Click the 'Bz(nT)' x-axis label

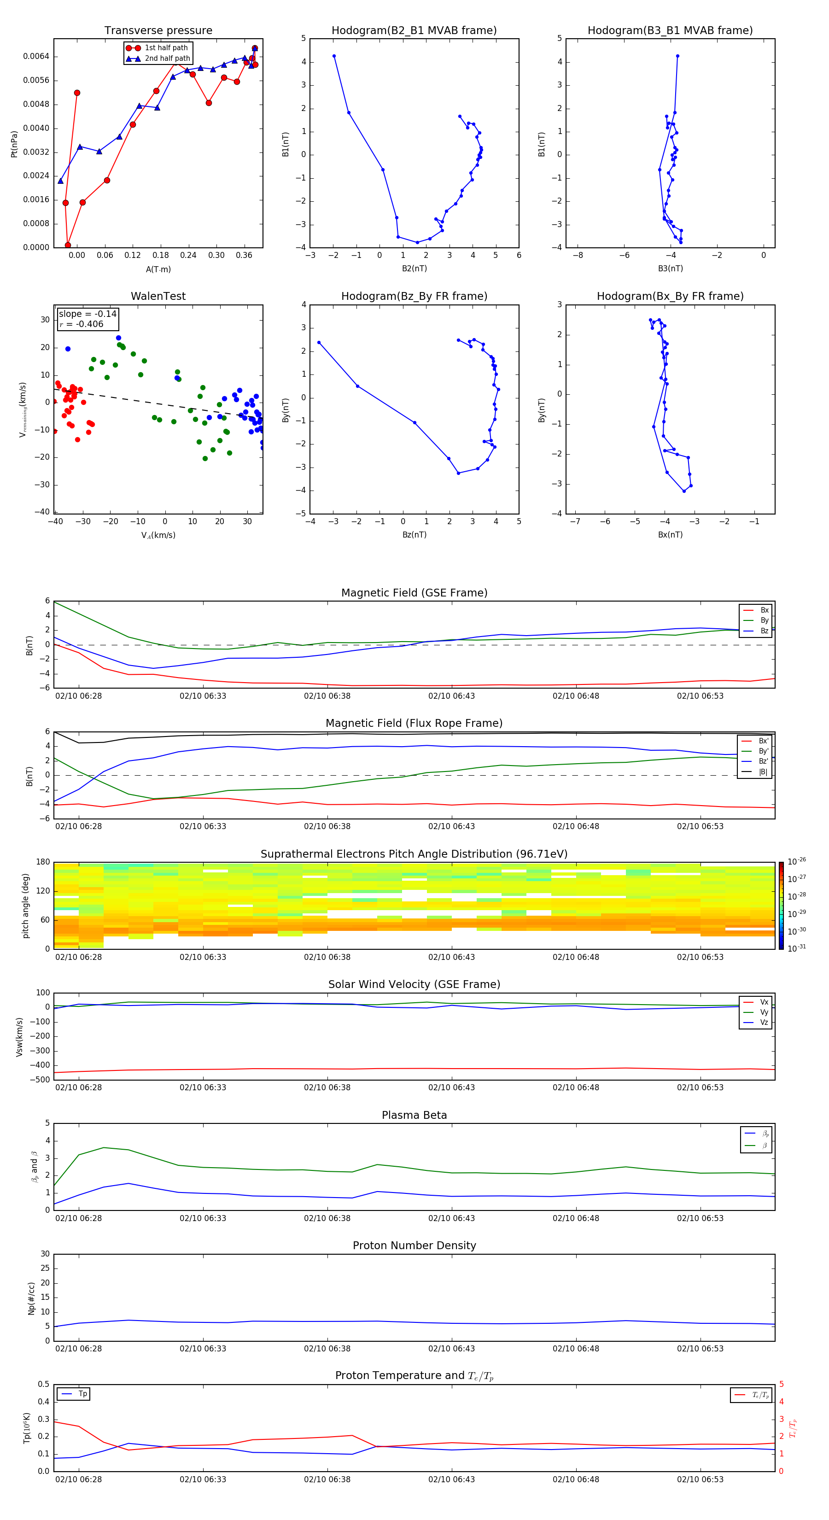[414, 535]
